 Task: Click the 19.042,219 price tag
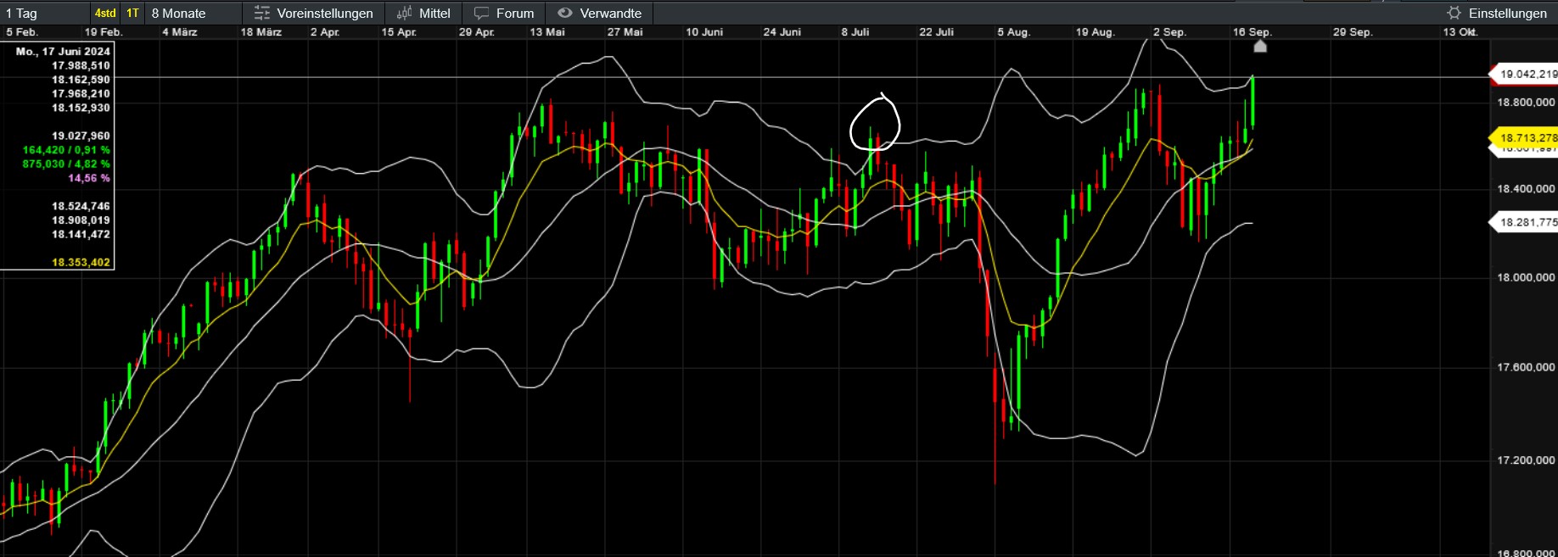(x=1524, y=74)
